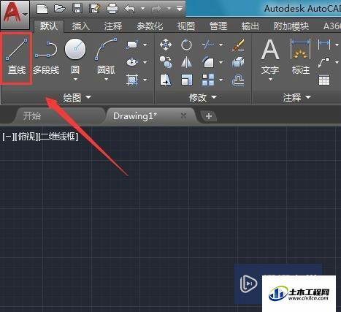
Task: Expand the 绘图 panel
Action: [x=77, y=98]
